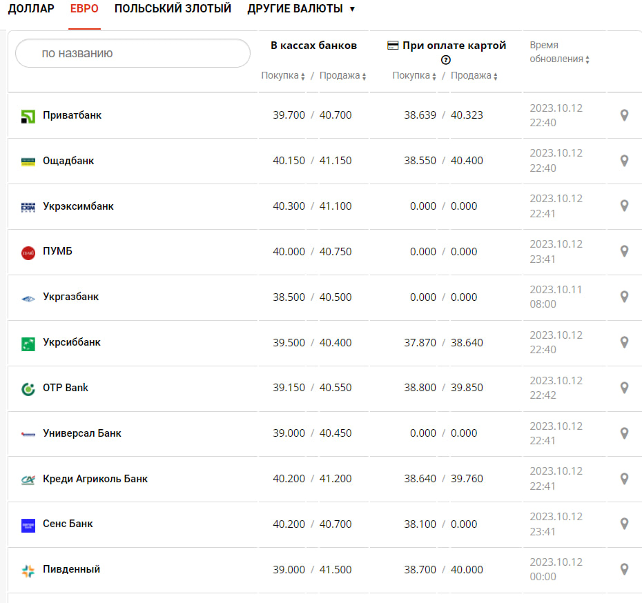
Task: Open map location for Укрэксимбанк
Action: pyautogui.click(x=624, y=206)
